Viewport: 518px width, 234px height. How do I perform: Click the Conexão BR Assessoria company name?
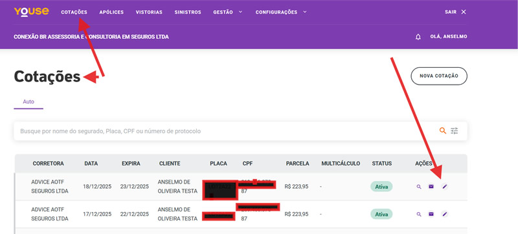(91, 37)
